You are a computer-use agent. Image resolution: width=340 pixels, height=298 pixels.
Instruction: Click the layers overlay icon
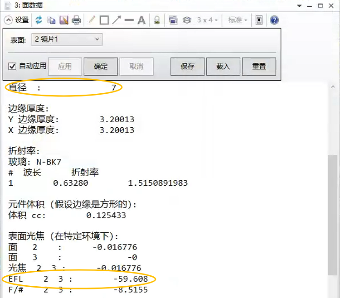187,20
